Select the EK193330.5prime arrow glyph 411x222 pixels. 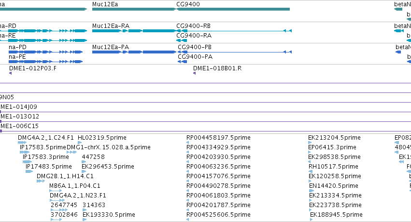[85, 220]
